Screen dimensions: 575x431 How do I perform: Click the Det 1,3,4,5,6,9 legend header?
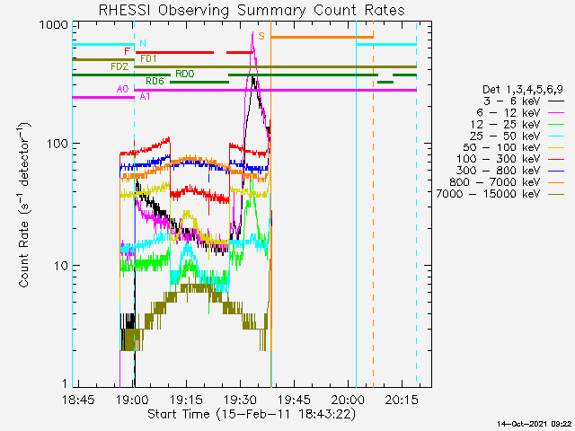[x=522, y=89]
